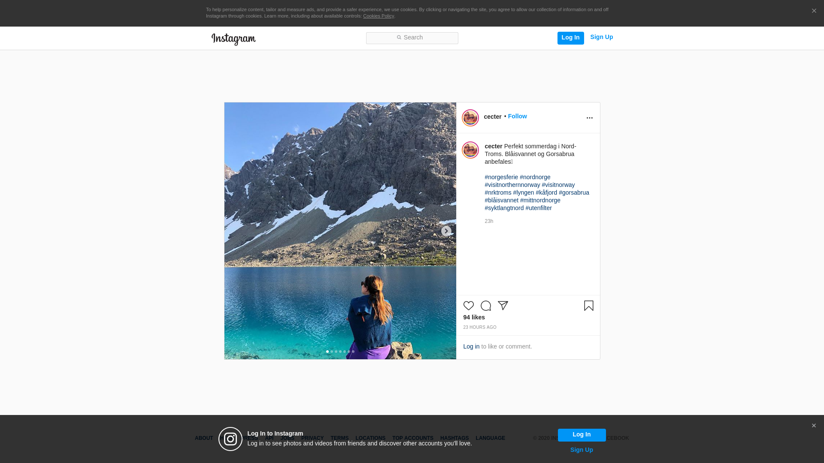
Task: Like the post with heart icon
Action: pyautogui.click(x=468, y=306)
